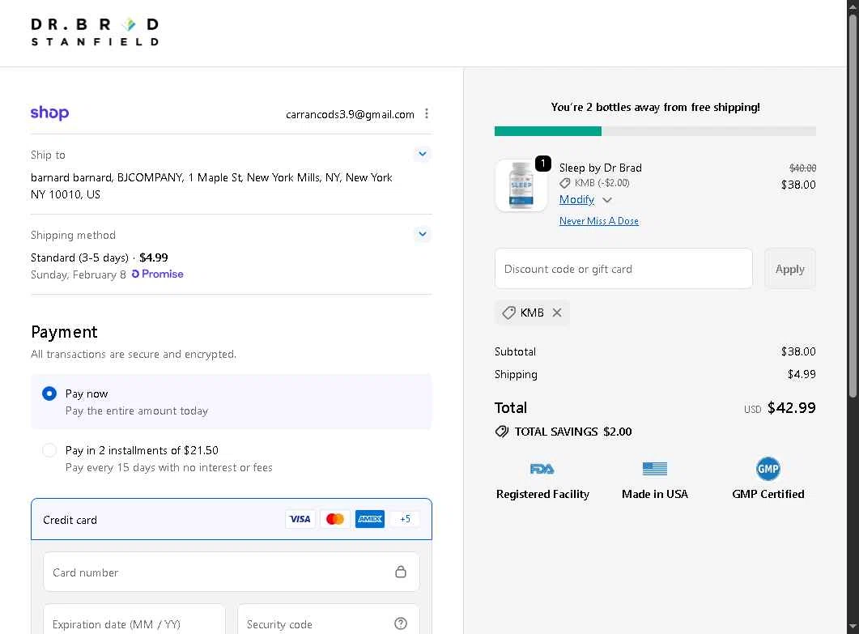Click the Visa card icon
859x634 pixels.
click(300, 519)
